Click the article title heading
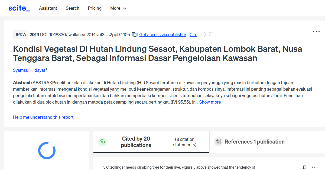This screenshot has height=170, width=325. click(x=158, y=53)
